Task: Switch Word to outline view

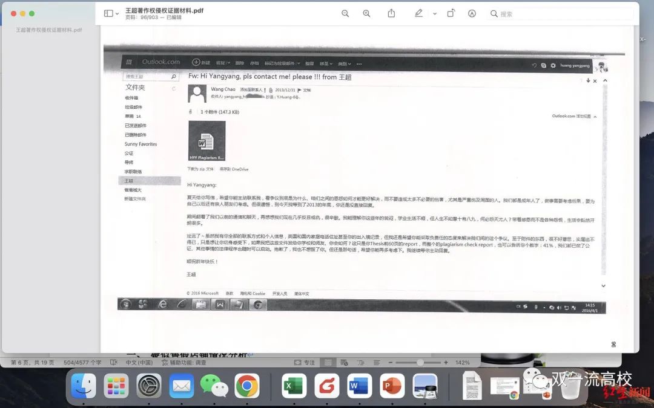Action: pyautogui.click(x=361, y=363)
